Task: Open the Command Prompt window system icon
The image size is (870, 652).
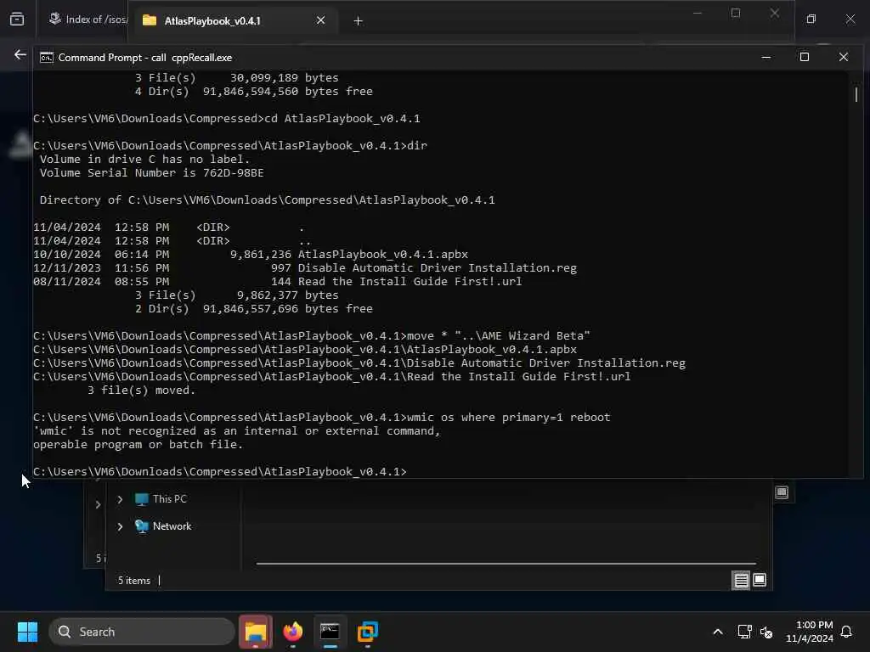Action: pos(47,57)
